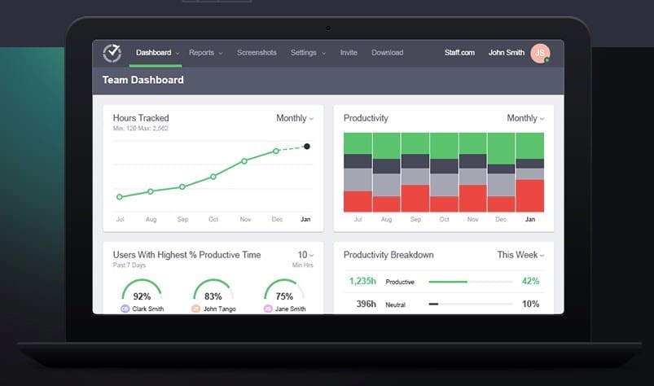The image size is (654, 386).
Task: Open the Dashboard menu
Action: pos(157,53)
